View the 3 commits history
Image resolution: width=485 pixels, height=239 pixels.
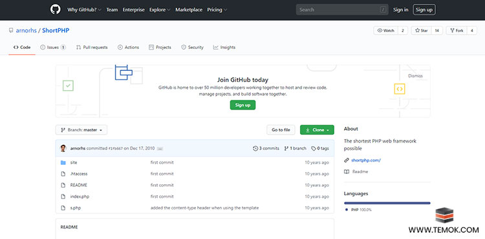click(x=266, y=148)
